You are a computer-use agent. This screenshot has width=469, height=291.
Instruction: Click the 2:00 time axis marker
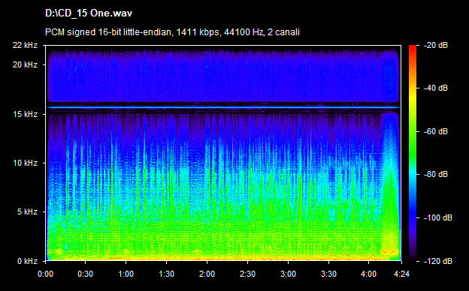[x=207, y=274]
